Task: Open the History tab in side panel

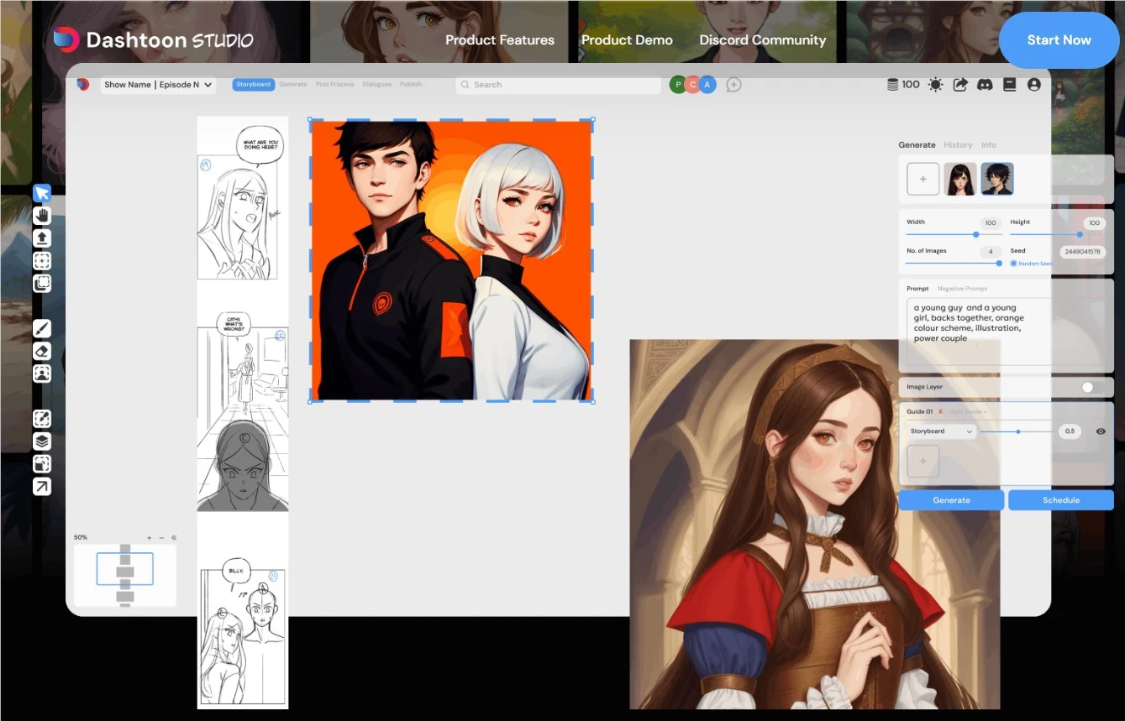Action: (958, 145)
